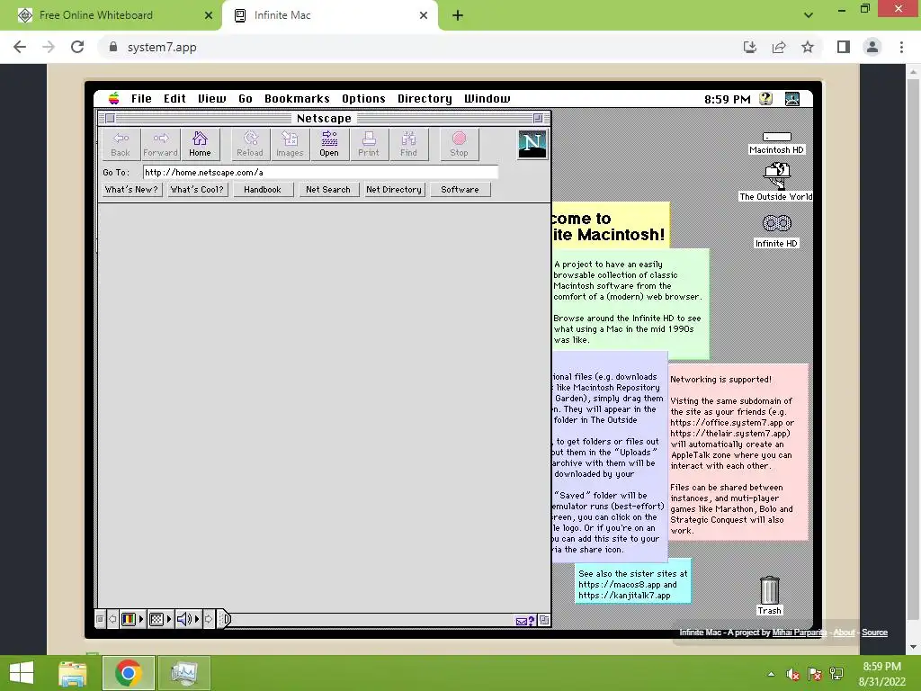Click the control strip collapse tab
921x691 pixels.
pyautogui.click(x=225, y=619)
